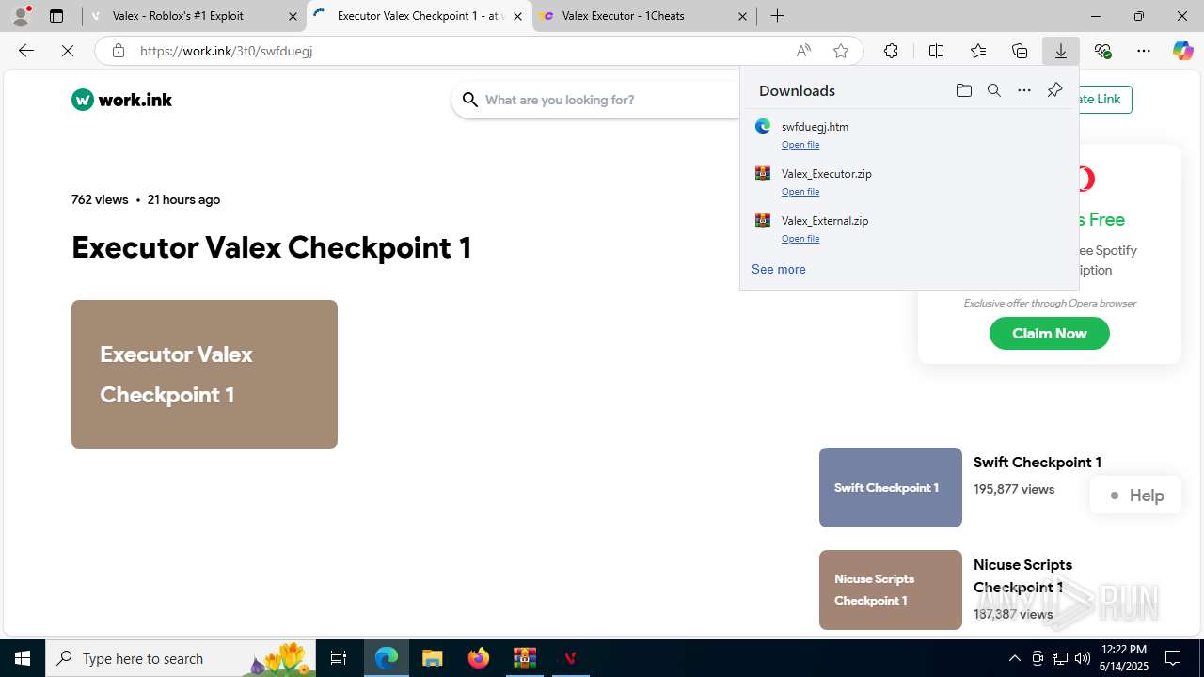Click the search magnifier icon on work.ink
The height and width of the screenshot is (677, 1204).
tap(470, 100)
